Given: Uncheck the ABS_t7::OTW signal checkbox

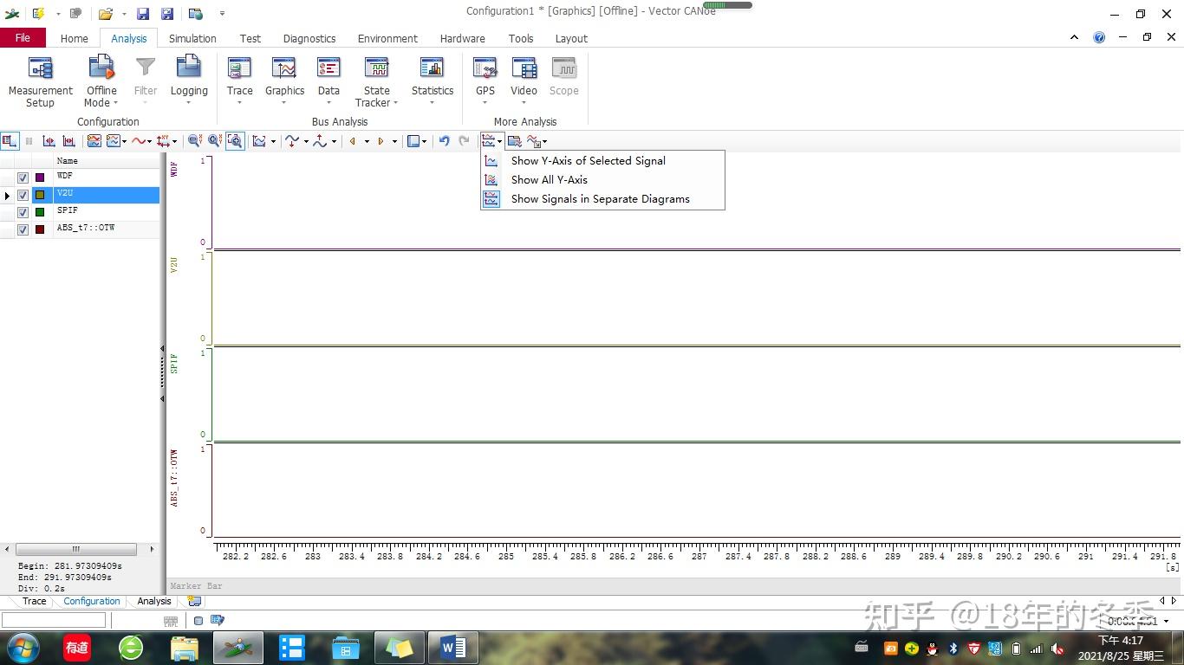Looking at the screenshot, I should click(23, 229).
